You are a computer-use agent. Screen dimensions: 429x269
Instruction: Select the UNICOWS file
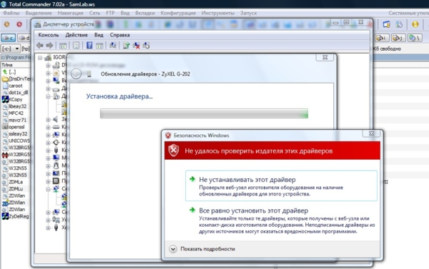point(16,141)
